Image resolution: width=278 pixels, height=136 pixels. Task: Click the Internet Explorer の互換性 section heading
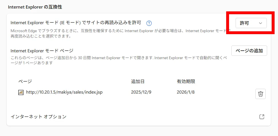click(35, 7)
